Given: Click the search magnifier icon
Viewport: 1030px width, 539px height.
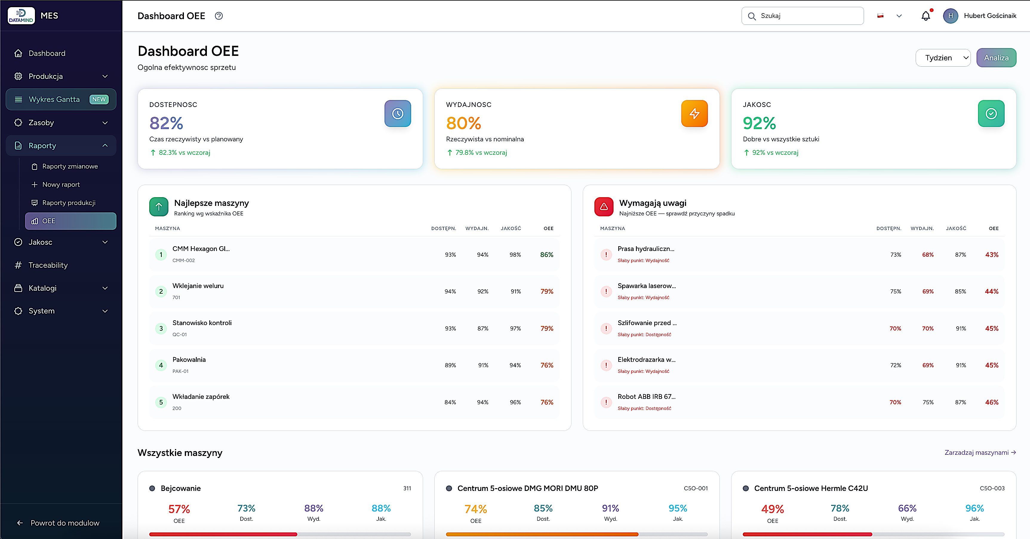Looking at the screenshot, I should [x=752, y=16].
